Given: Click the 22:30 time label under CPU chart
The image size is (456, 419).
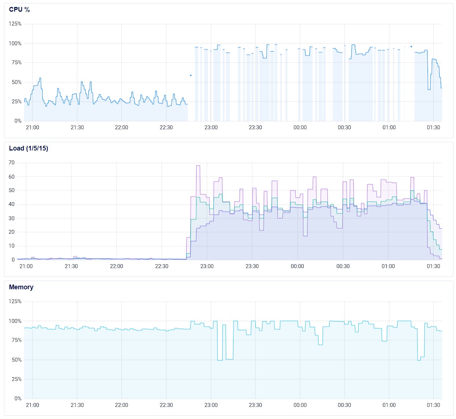Looking at the screenshot, I should [x=166, y=127].
